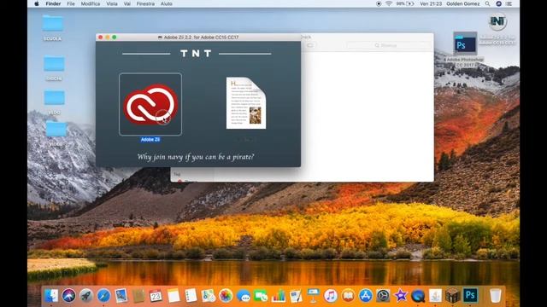Open System Preferences from the dock
Viewport: 547px width, 307px height.
point(383,296)
